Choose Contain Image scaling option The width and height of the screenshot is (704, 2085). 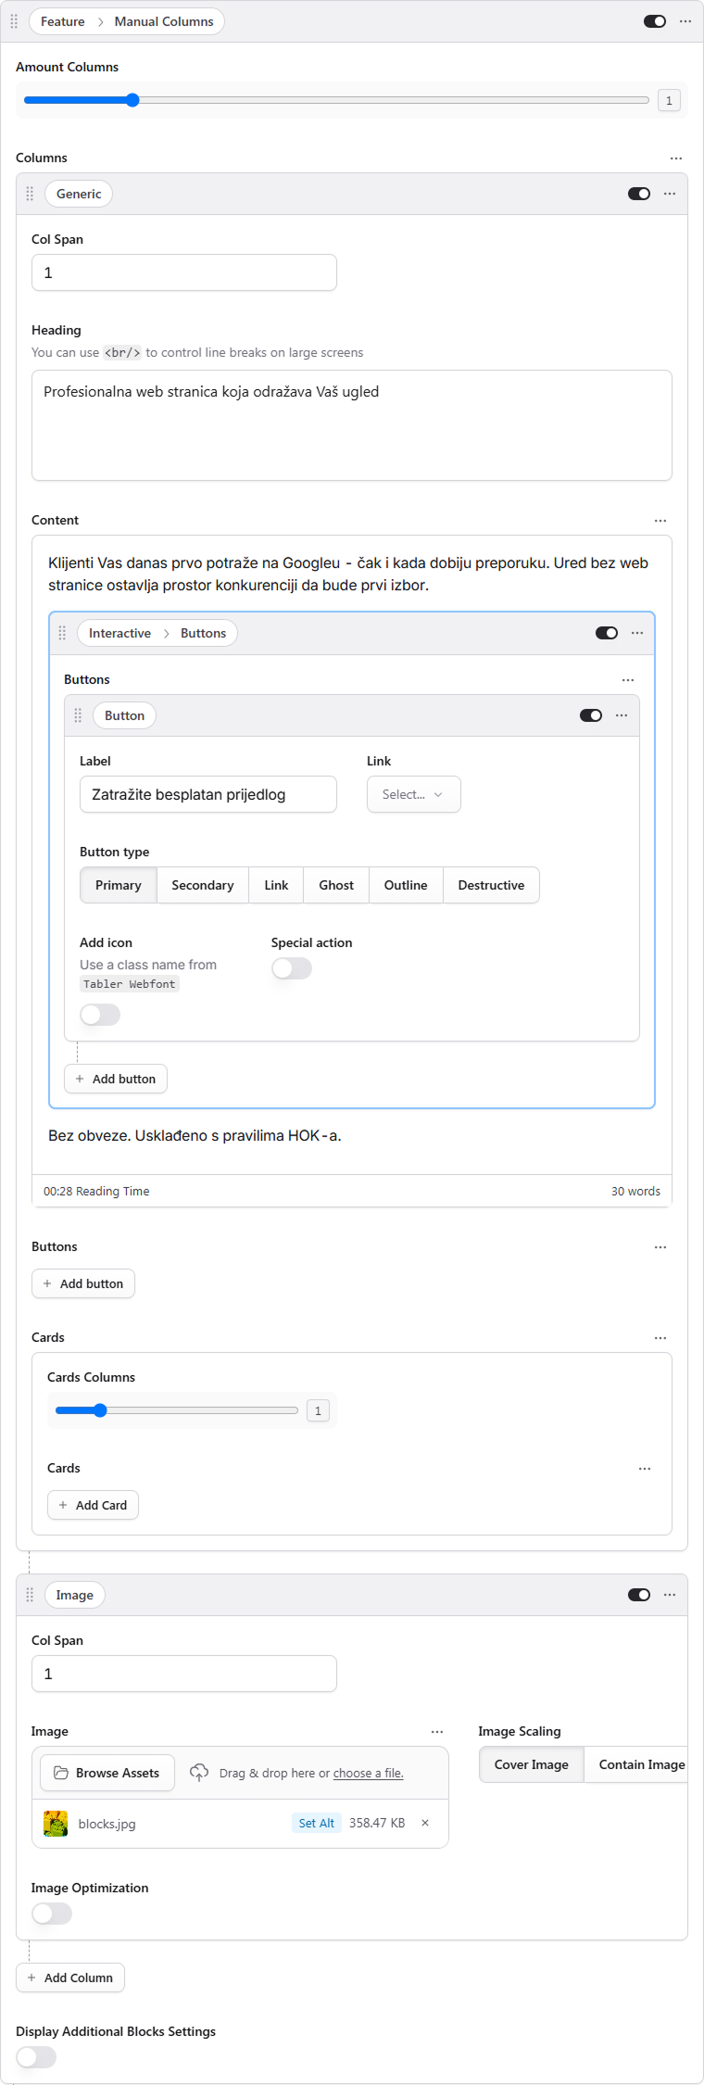[641, 1764]
